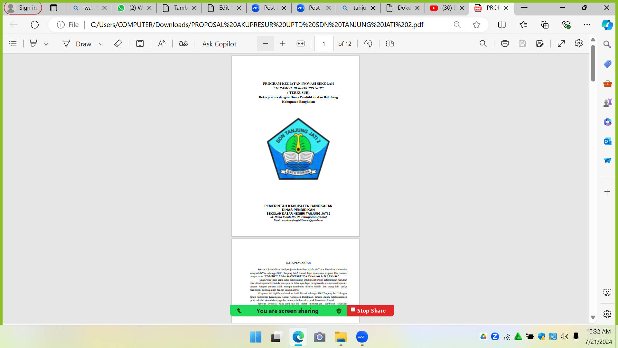This screenshot has height=348, width=618.
Task: Open browser Collections
Action: (545, 24)
